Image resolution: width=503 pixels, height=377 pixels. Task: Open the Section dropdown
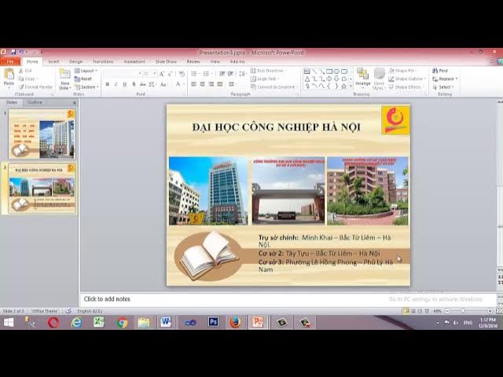(x=86, y=87)
